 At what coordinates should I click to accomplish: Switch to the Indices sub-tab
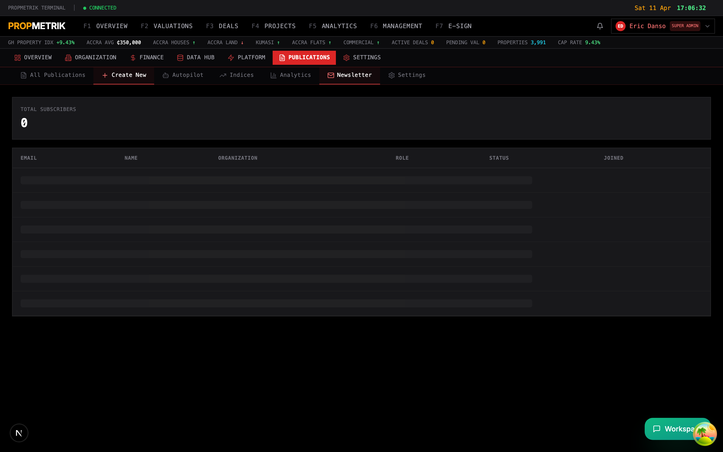coord(237,75)
